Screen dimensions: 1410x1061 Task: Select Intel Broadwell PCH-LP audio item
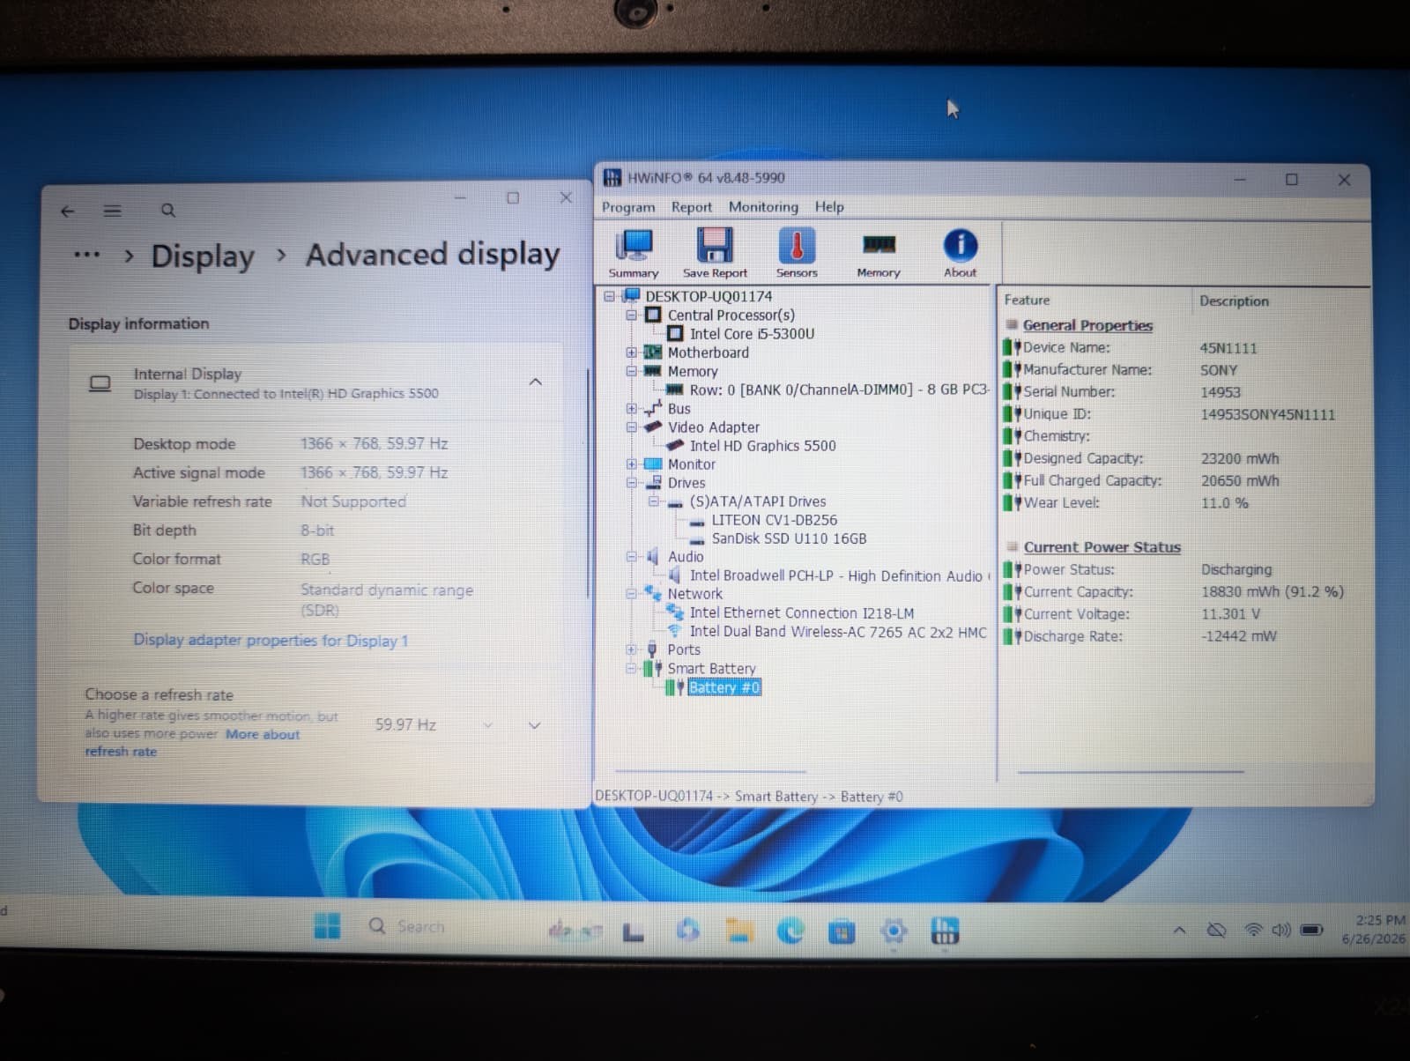835,576
